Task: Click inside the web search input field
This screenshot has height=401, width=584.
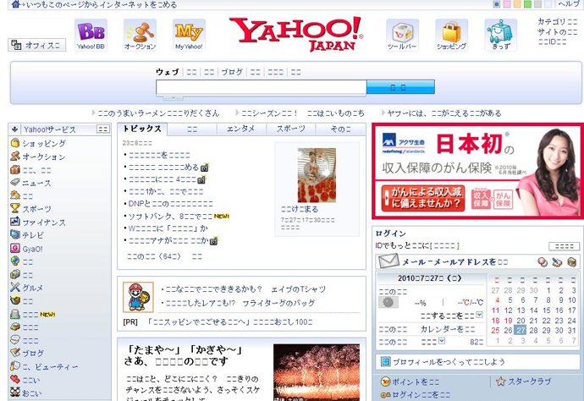Action: (x=261, y=87)
